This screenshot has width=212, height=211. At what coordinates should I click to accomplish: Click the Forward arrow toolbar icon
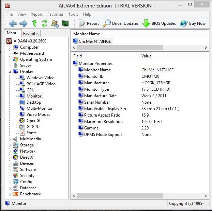pos(24,23)
